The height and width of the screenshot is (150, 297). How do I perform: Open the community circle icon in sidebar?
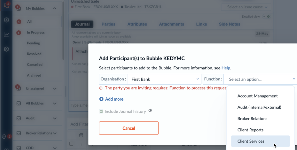pyautogui.click(x=6, y=20)
